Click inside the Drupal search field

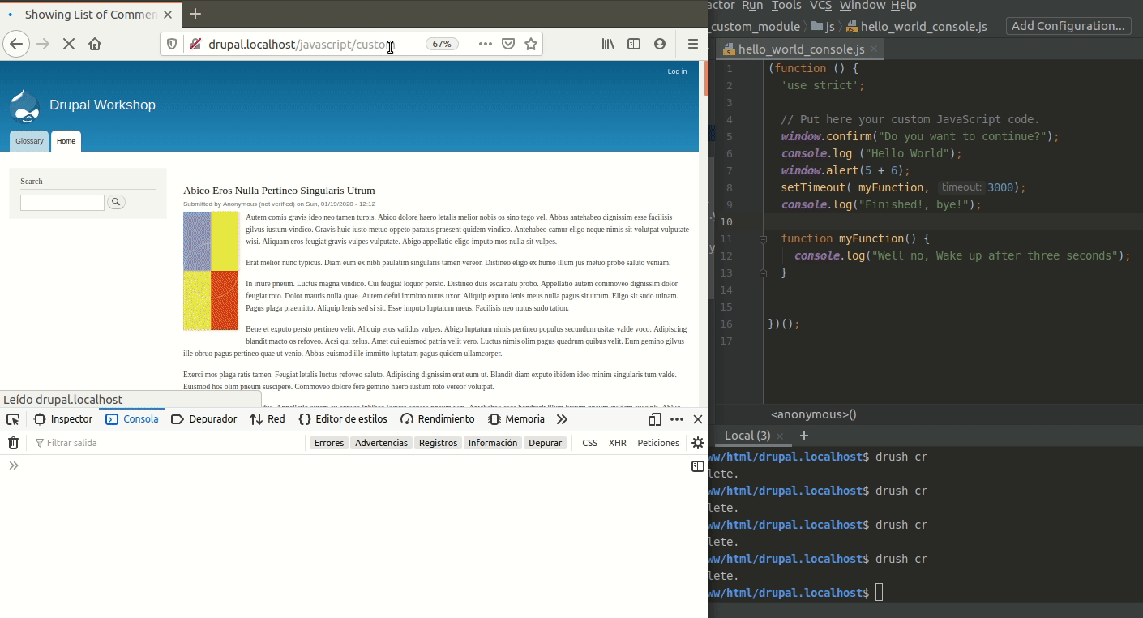point(62,202)
